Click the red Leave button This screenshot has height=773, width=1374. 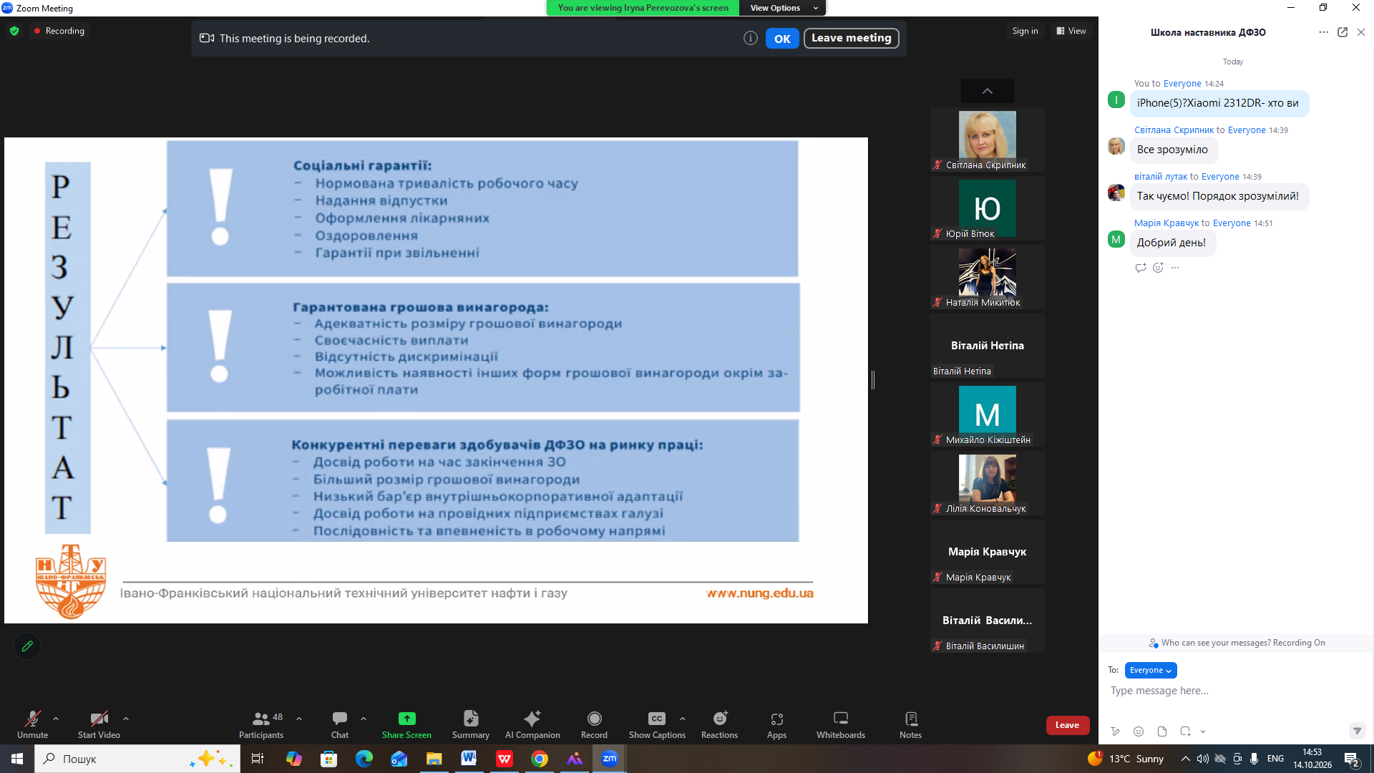[x=1067, y=725]
